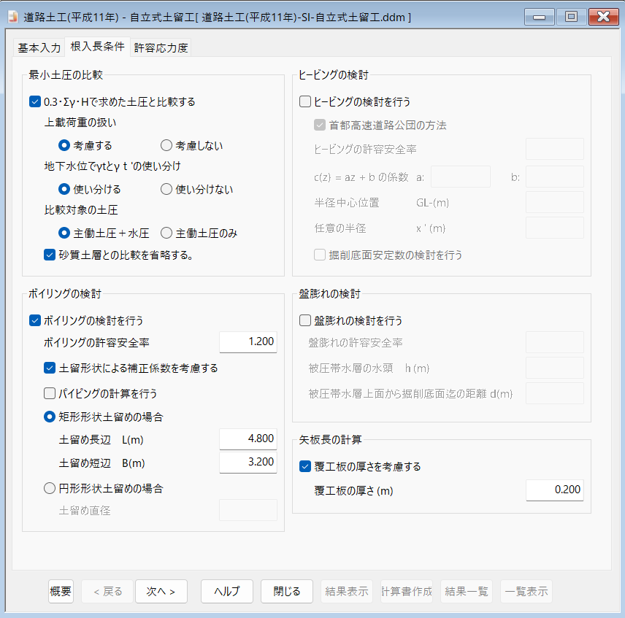Image resolution: width=625 pixels, height=618 pixels.
Task: Toggle 砂質土層との比較を省略する checkbox
Action: point(50,255)
